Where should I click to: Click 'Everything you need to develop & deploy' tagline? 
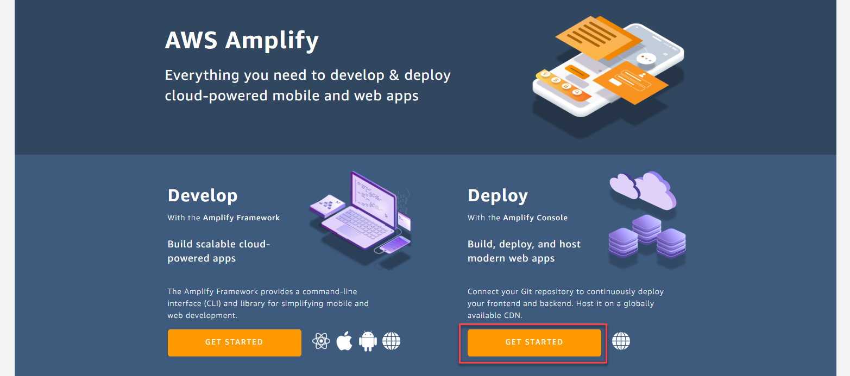tap(308, 85)
